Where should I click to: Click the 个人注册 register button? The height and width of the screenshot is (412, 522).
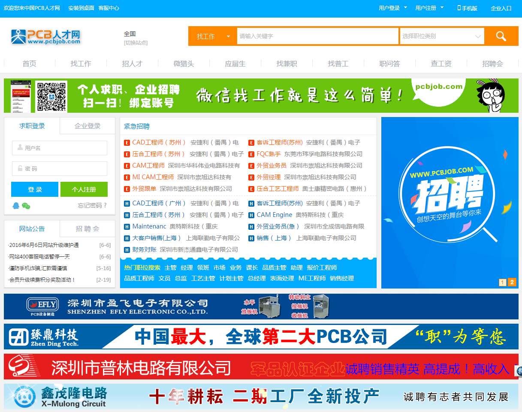[84, 189]
